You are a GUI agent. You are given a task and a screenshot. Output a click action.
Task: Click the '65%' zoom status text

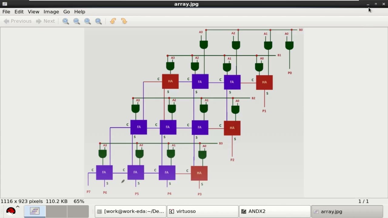pyautogui.click(x=79, y=201)
